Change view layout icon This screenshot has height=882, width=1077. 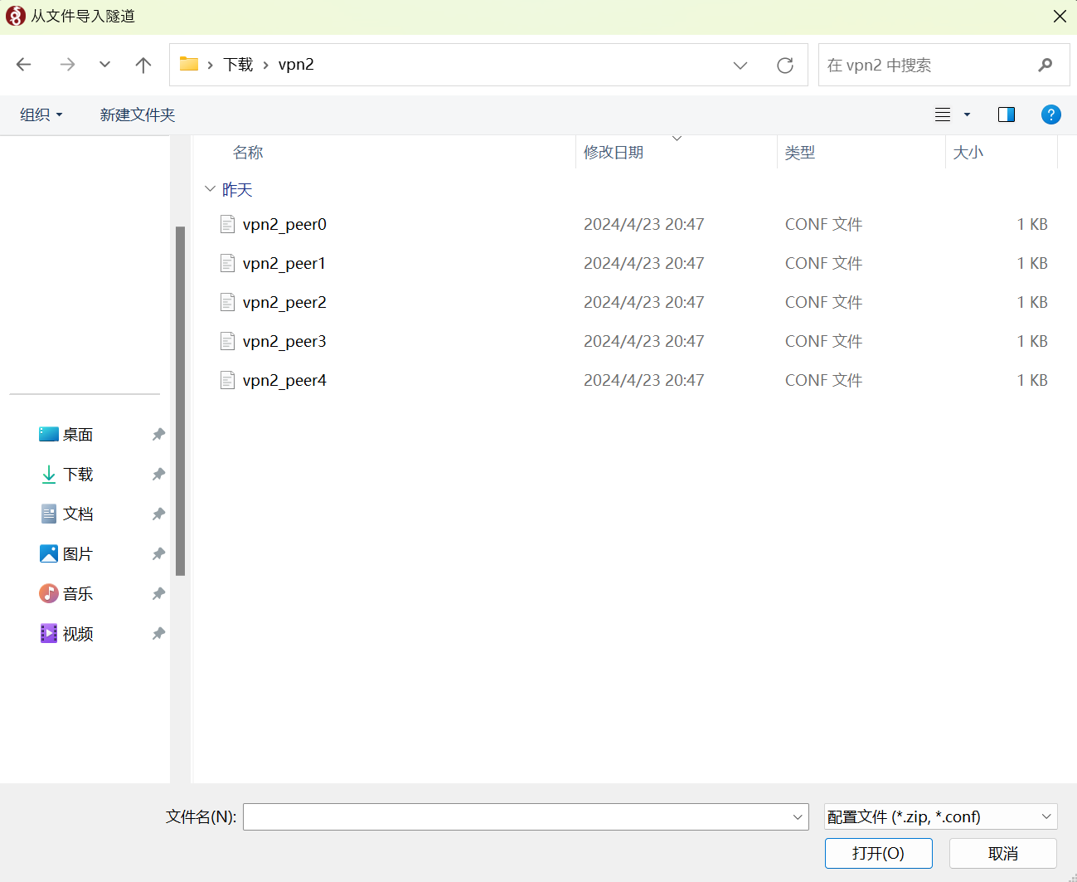pos(943,115)
